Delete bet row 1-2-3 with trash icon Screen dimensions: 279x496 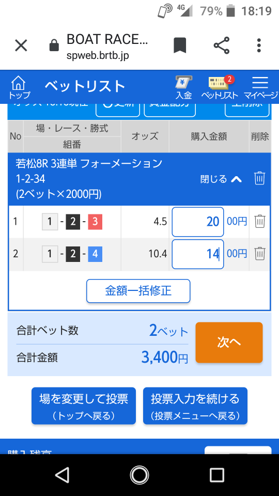click(x=260, y=222)
